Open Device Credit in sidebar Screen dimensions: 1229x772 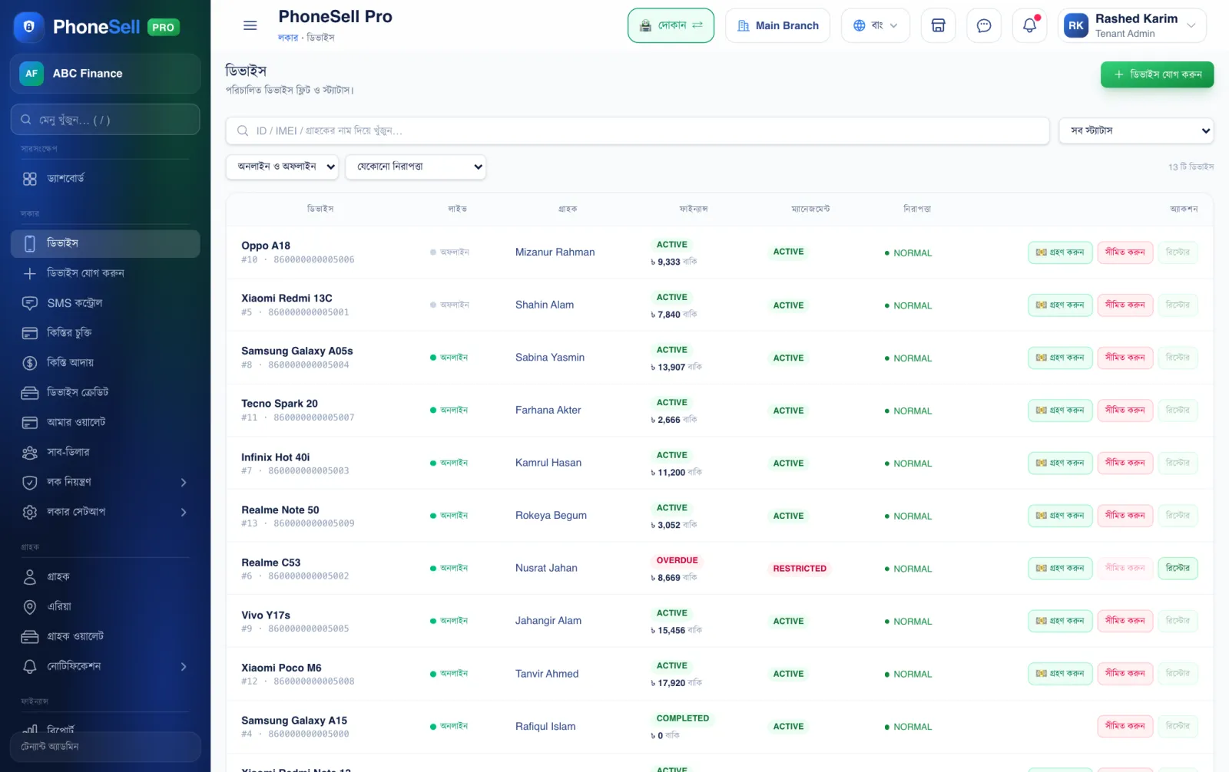105,392
